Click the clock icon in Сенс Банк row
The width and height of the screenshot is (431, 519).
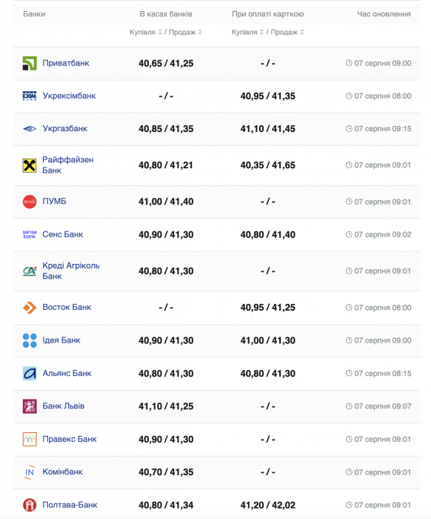point(349,234)
